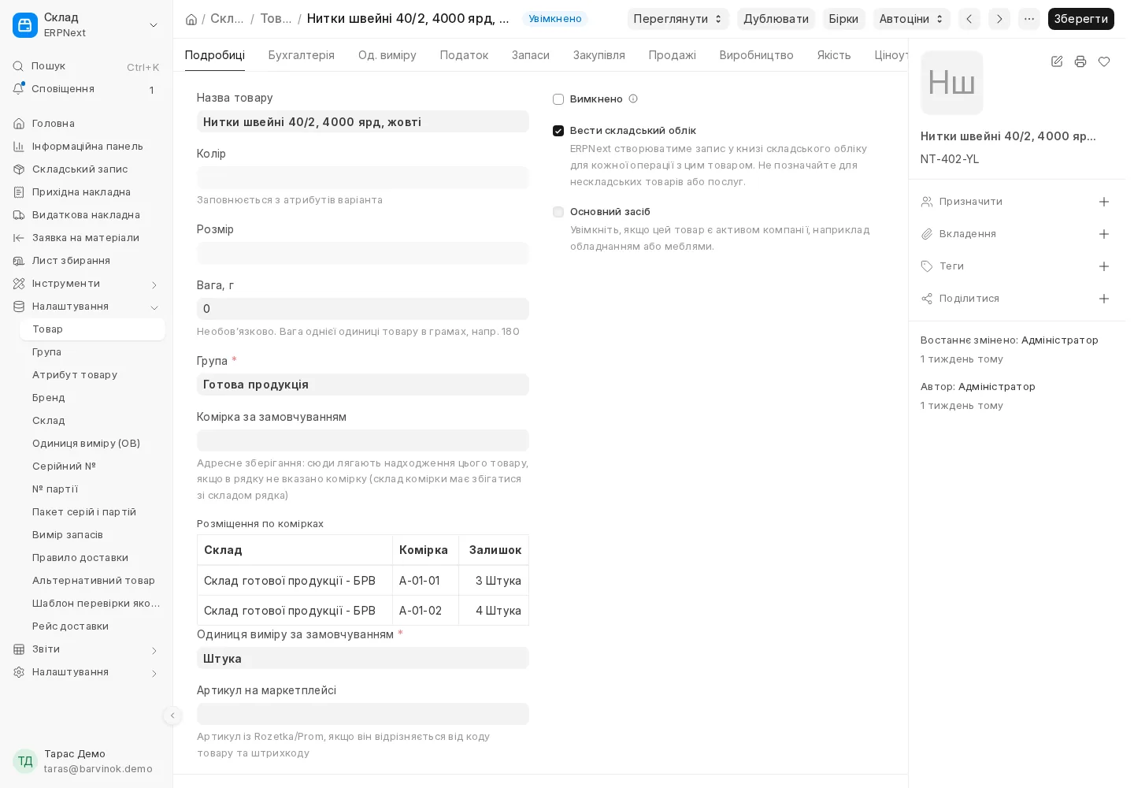Go to next item arrow
1134x788 pixels.
(999, 19)
